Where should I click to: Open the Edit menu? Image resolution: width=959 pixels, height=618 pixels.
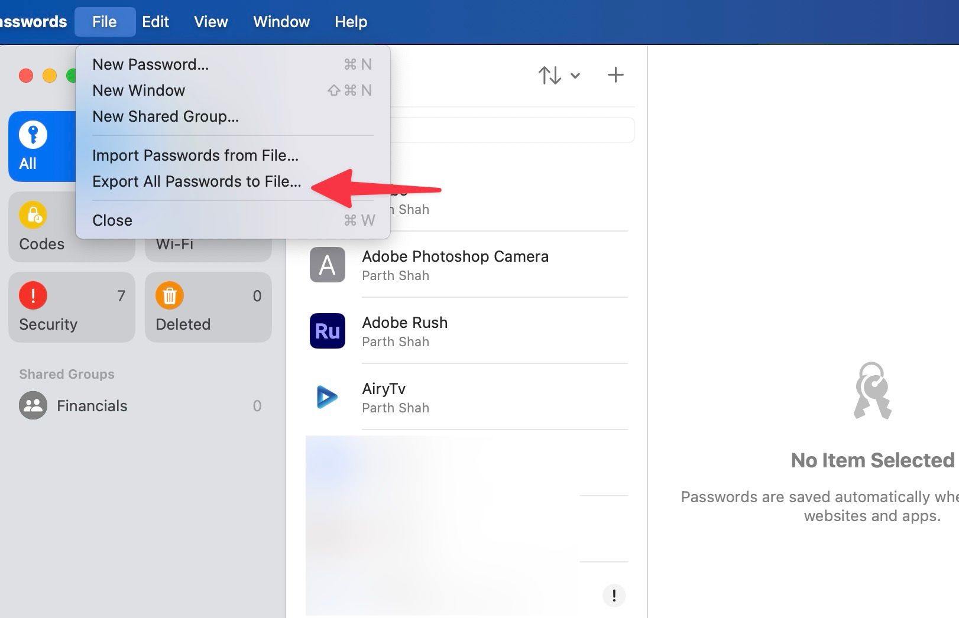point(155,22)
